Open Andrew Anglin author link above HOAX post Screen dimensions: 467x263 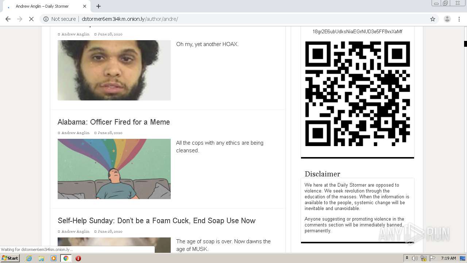(76, 34)
